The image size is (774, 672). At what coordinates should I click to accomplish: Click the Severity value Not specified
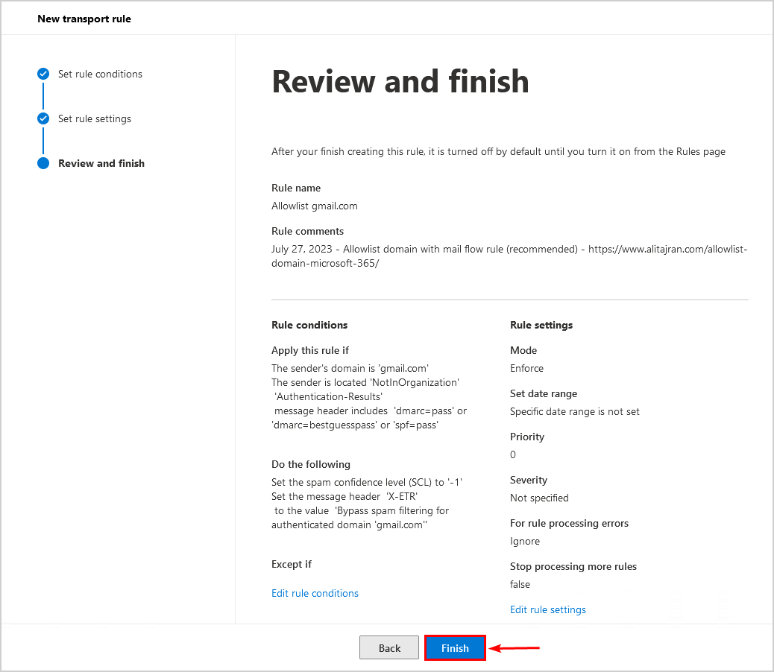tap(539, 498)
